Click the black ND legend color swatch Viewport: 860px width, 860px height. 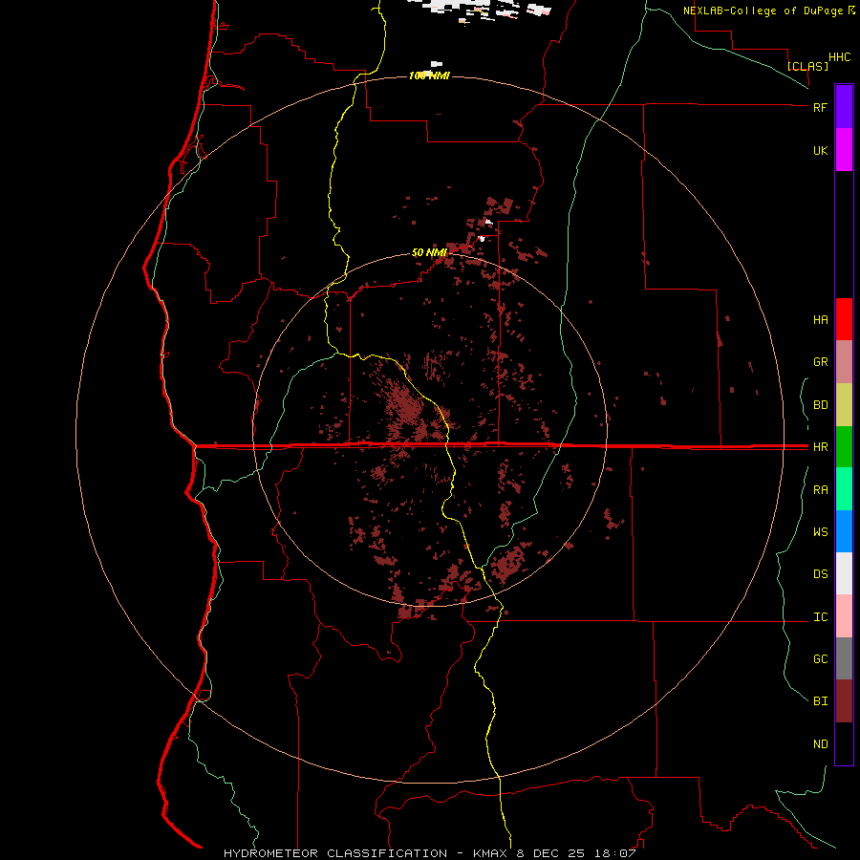tap(844, 743)
